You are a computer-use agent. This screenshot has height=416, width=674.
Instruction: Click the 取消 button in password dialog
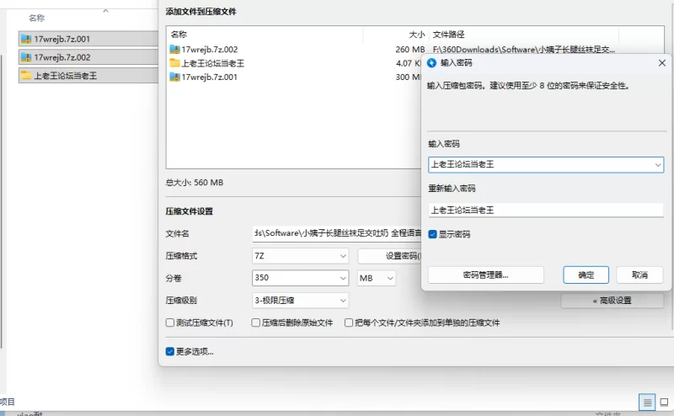639,275
